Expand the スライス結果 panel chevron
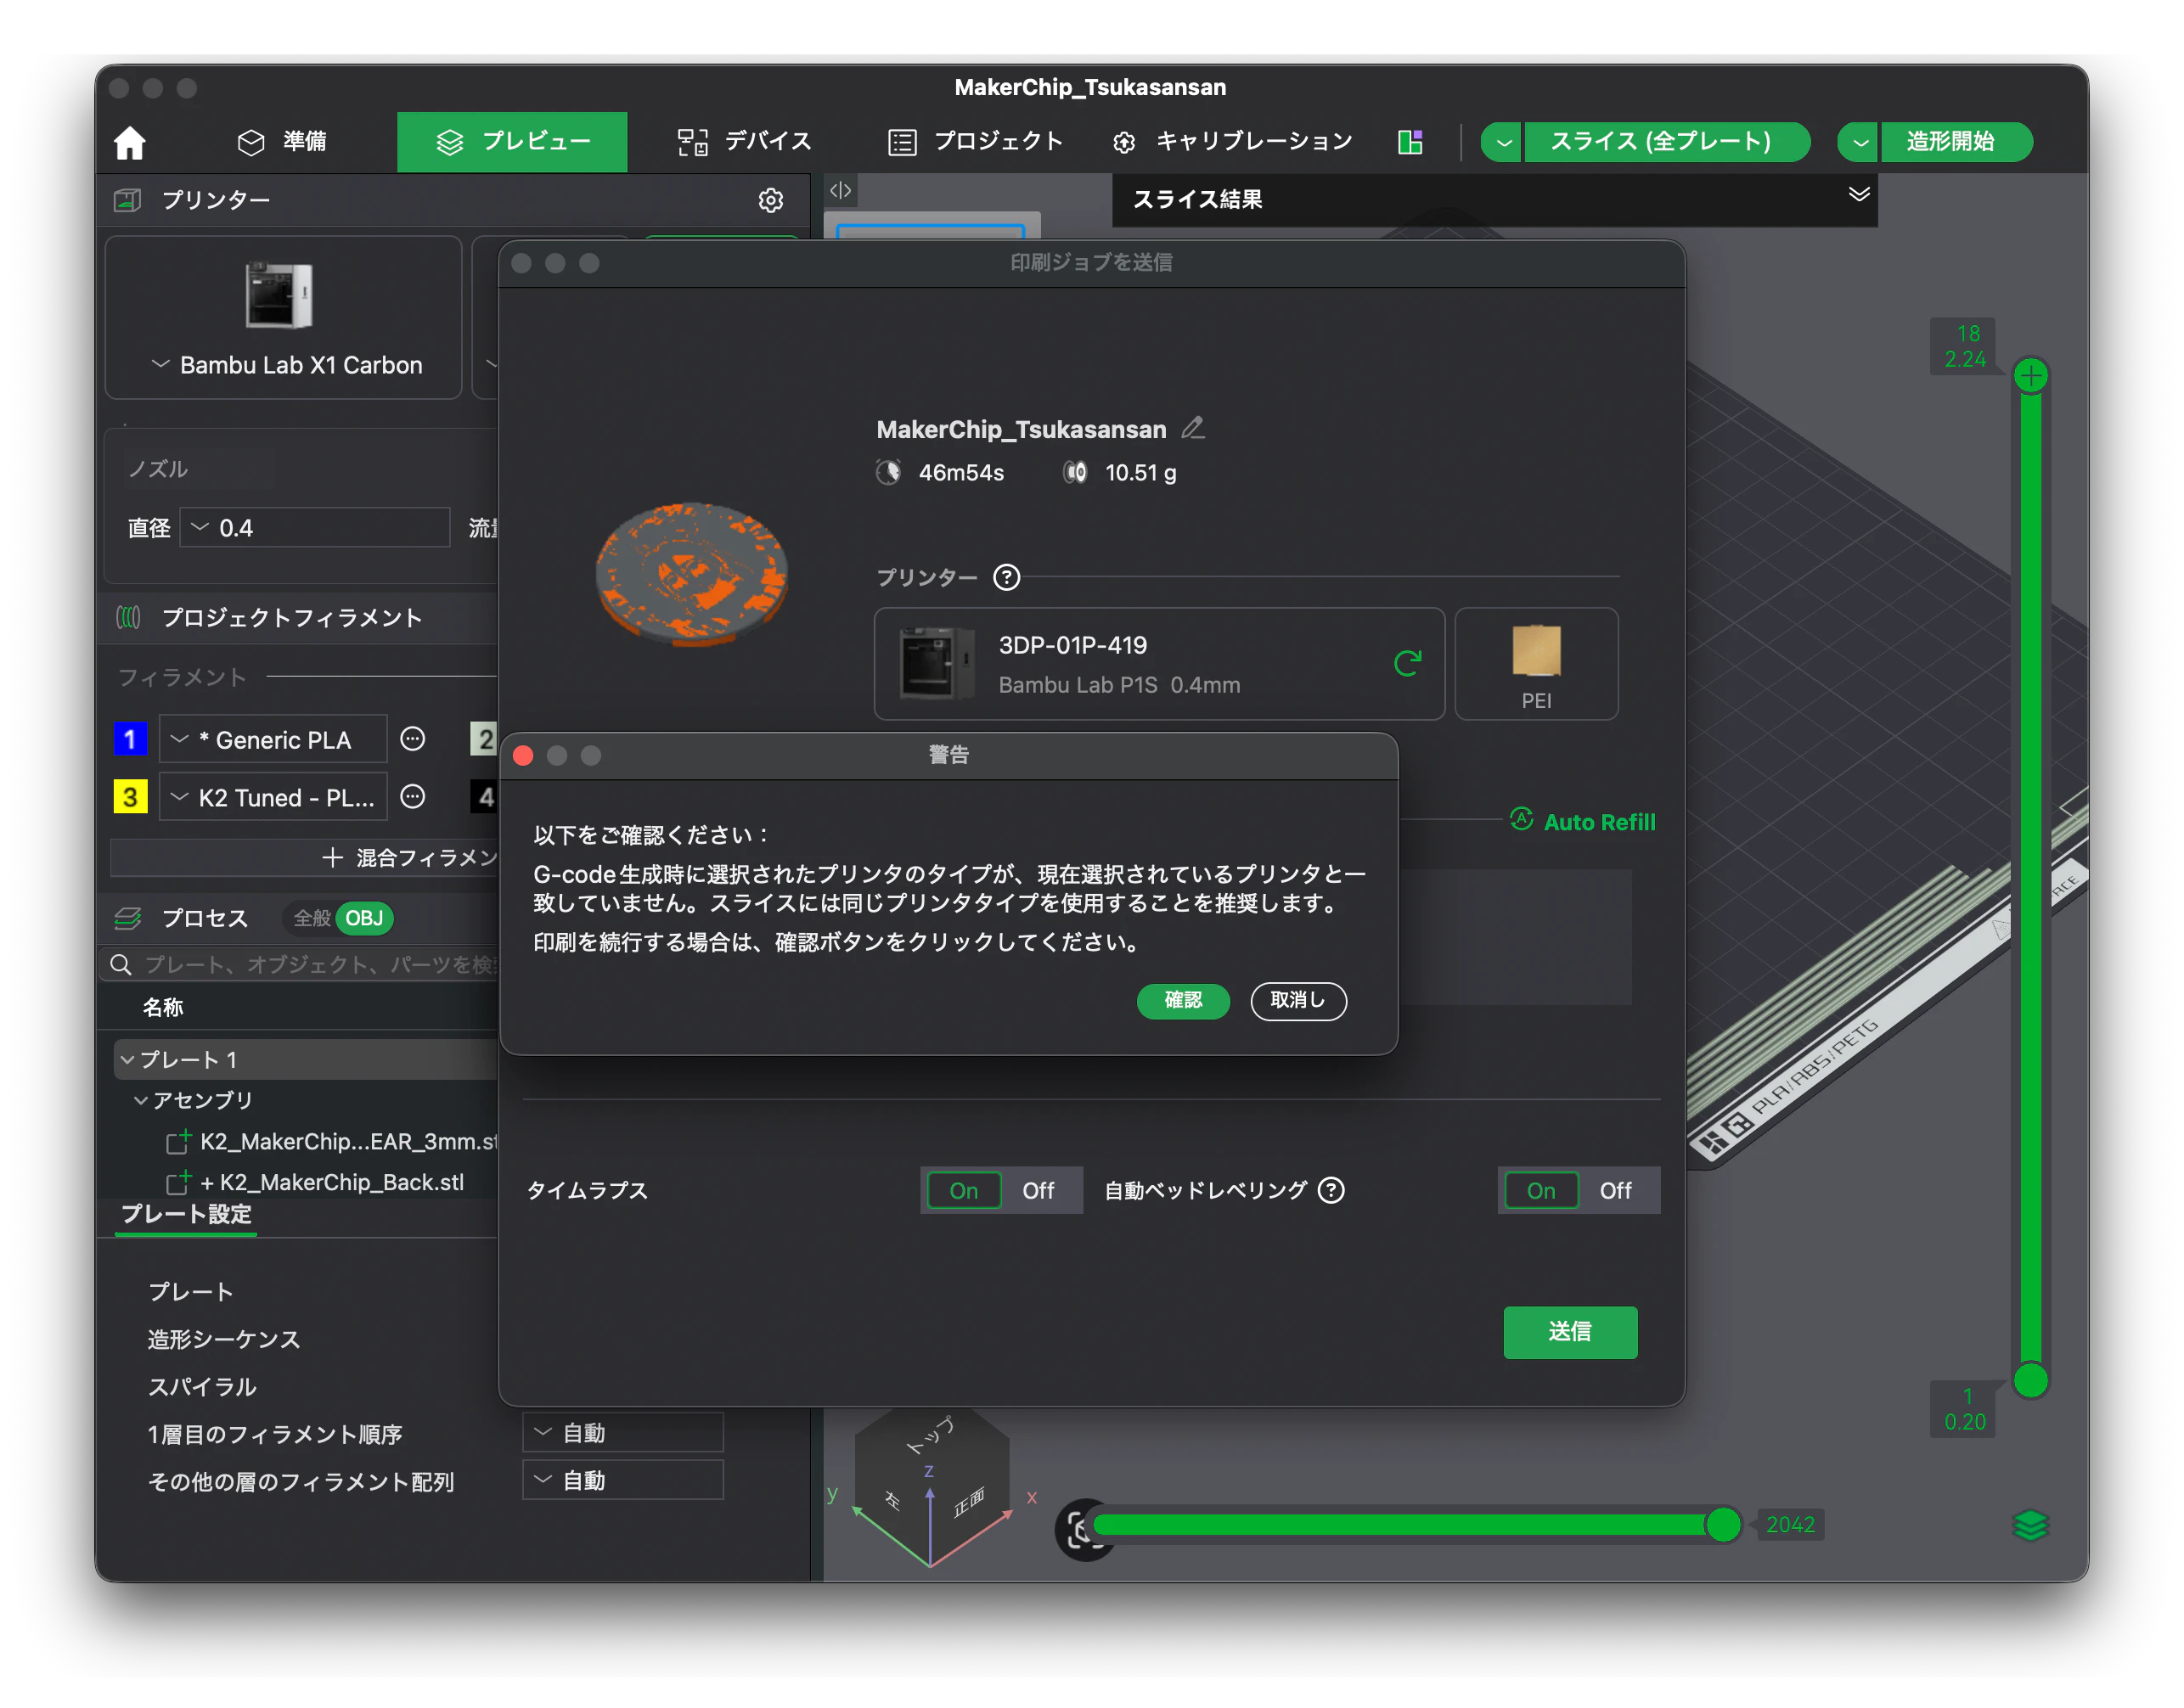 1859,194
